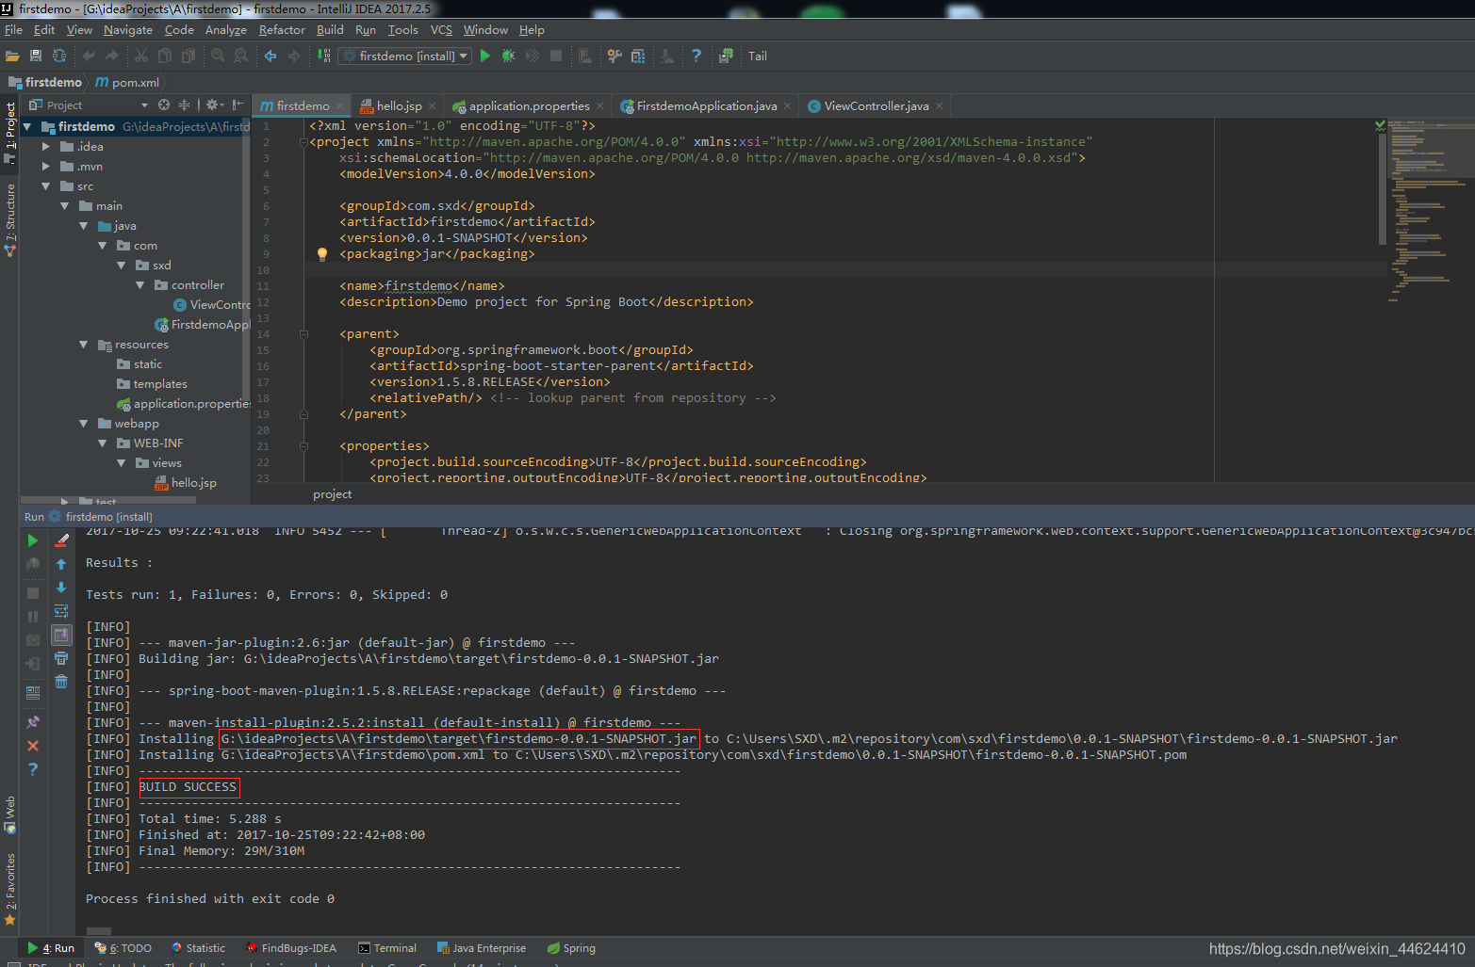This screenshot has height=967, width=1475.
Task: Collapse the resources folder
Action: tap(84, 345)
